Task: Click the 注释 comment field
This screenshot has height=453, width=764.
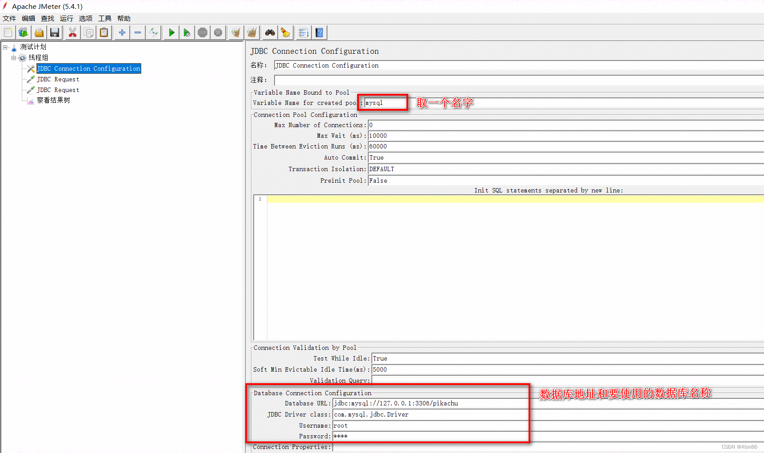Action: tap(519, 80)
